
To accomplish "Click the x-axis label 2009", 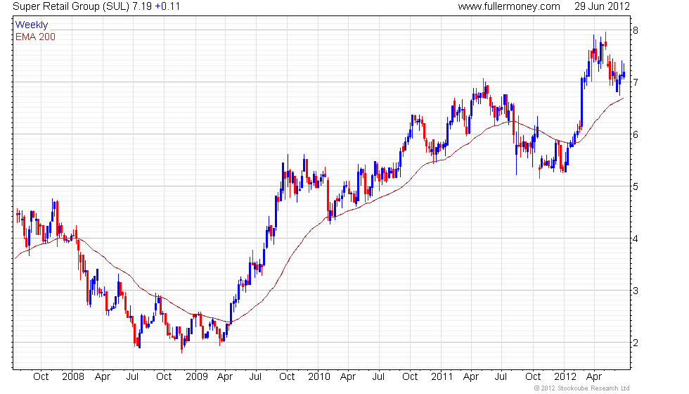I will [x=196, y=377].
